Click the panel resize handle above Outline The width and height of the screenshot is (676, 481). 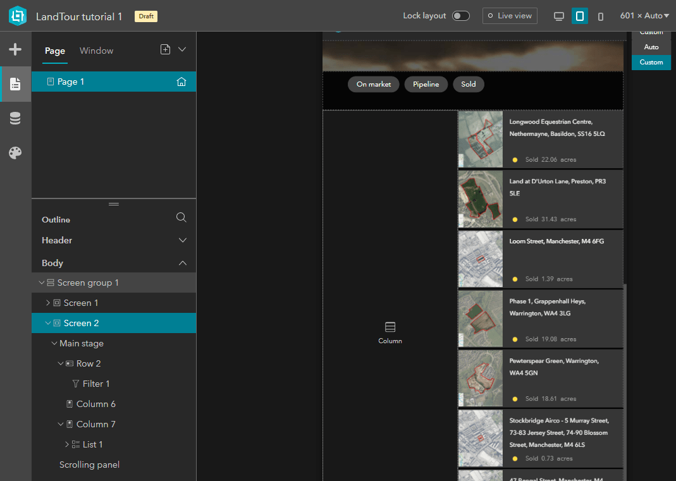click(114, 204)
